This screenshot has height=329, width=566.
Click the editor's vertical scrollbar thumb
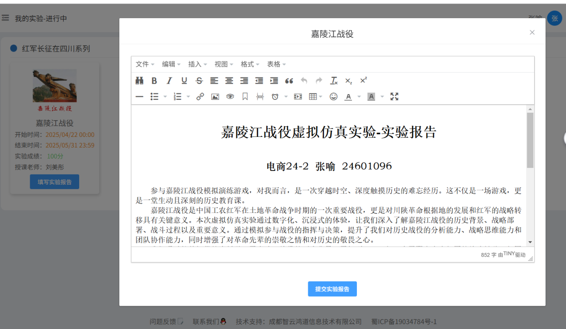pos(530,140)
